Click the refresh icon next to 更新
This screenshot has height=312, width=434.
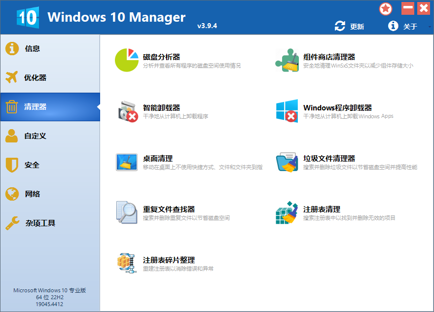click(x=339, y=27)
